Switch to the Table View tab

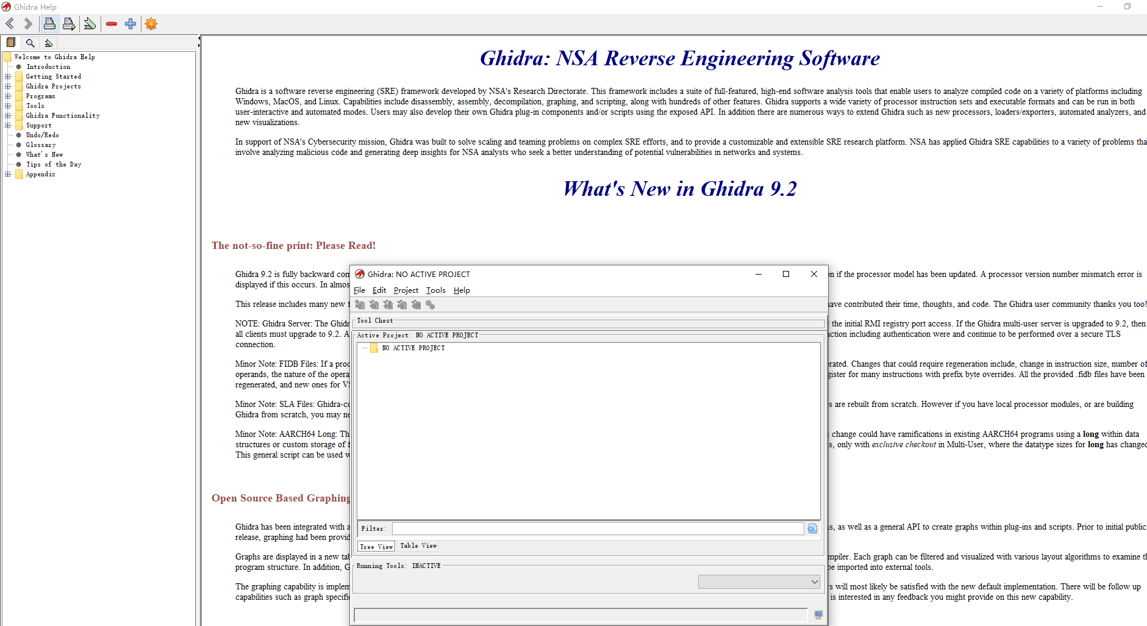coord(418,546)
